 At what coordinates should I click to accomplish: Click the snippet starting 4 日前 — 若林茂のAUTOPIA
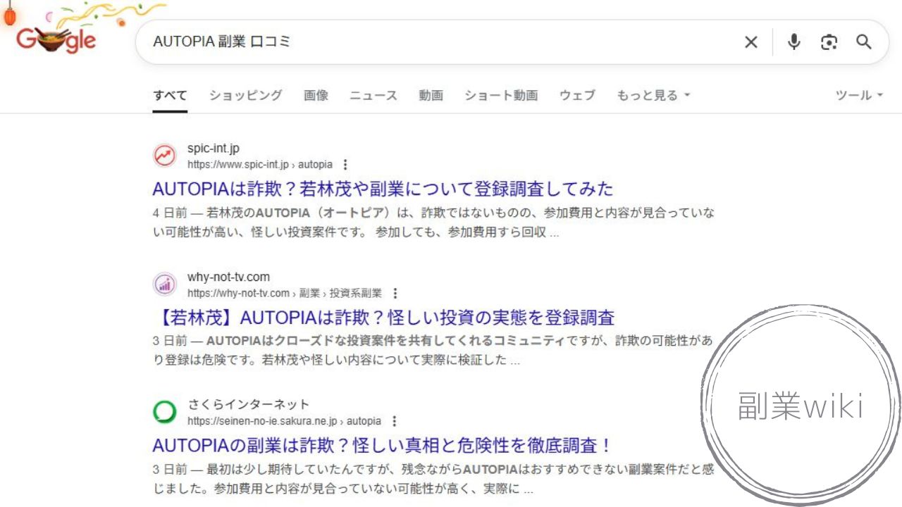click(x=433, y=223)
